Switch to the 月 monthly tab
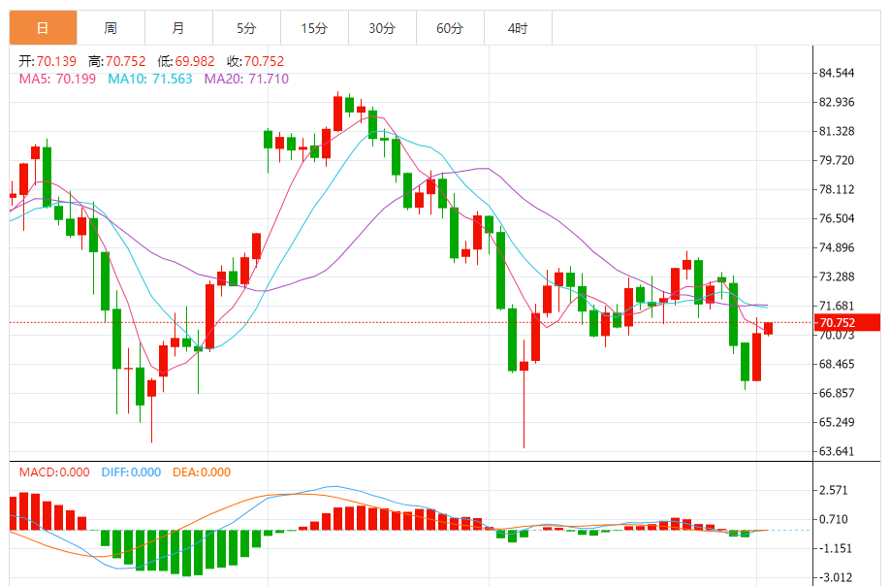This screenshot has height=586, width=890. (x=178, y=28)
